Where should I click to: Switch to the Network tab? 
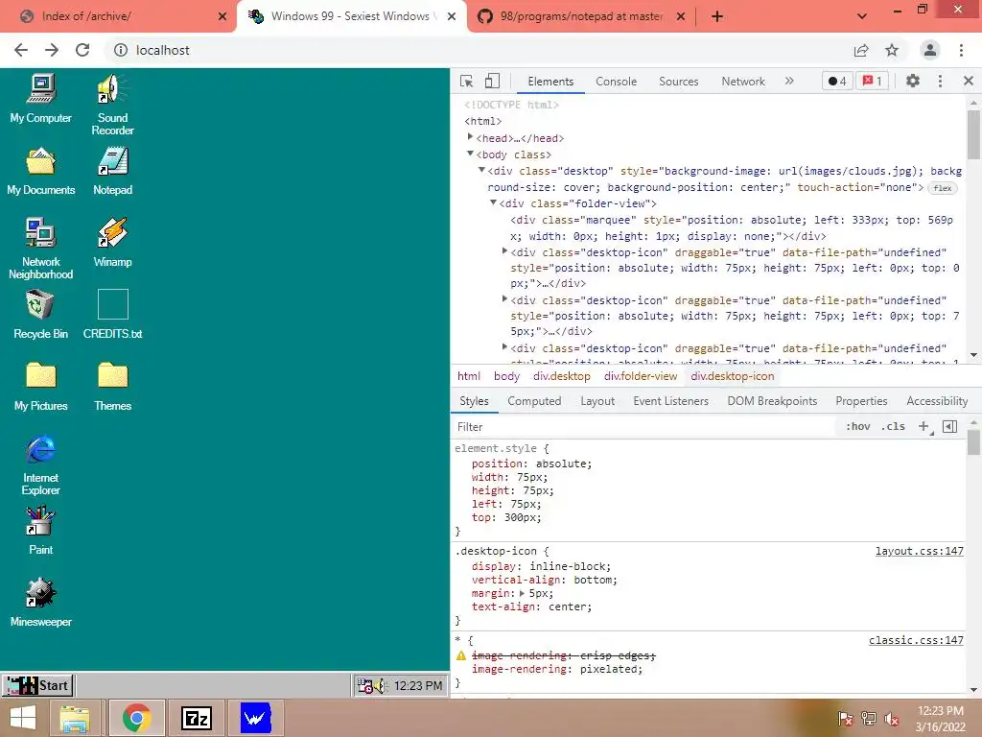click(743, 82)
